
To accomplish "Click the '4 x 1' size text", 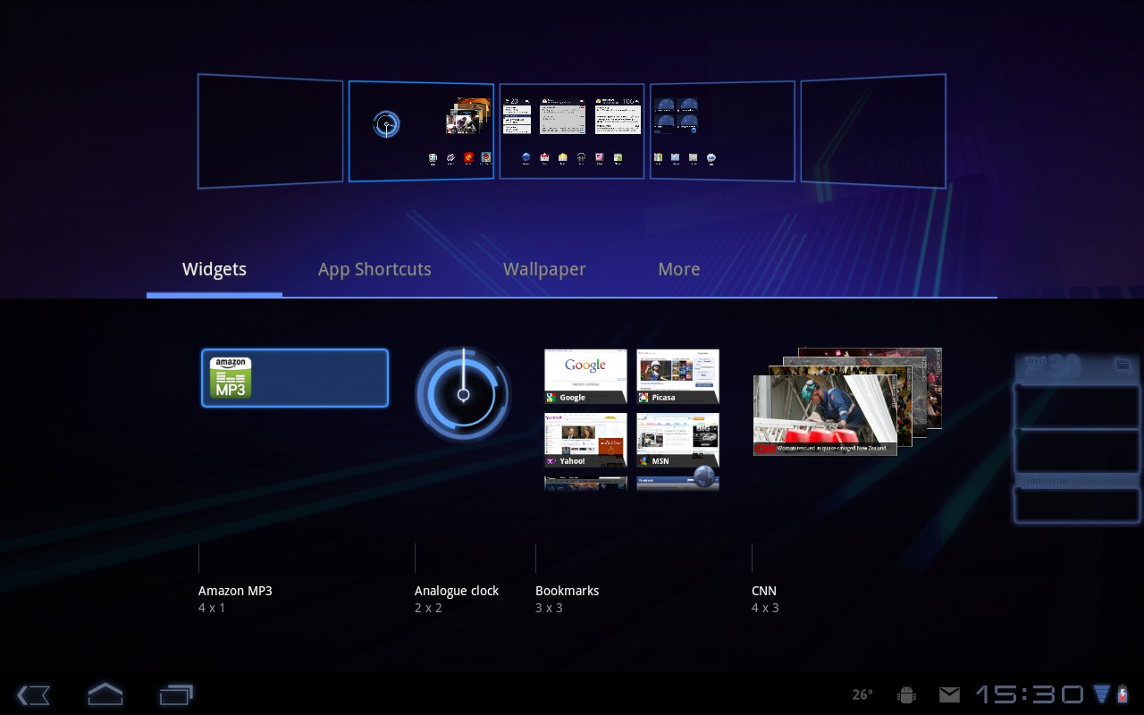I will click(x=212, y=608).
